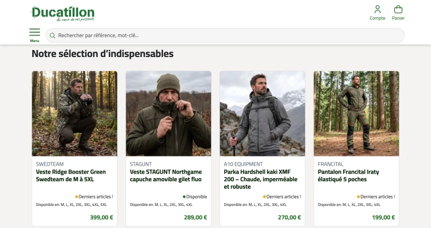
Task: Open Parka Hardshell kaki XMF 200 title
Action: (261, 179)
